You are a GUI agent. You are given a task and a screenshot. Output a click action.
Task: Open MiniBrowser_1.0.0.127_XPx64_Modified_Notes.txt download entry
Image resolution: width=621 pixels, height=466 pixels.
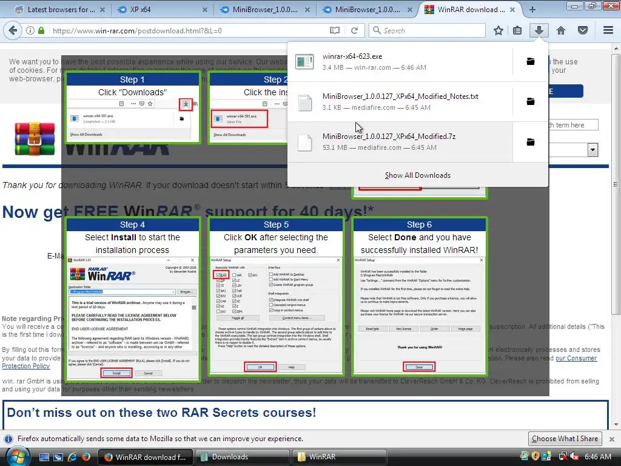(400, 102)
